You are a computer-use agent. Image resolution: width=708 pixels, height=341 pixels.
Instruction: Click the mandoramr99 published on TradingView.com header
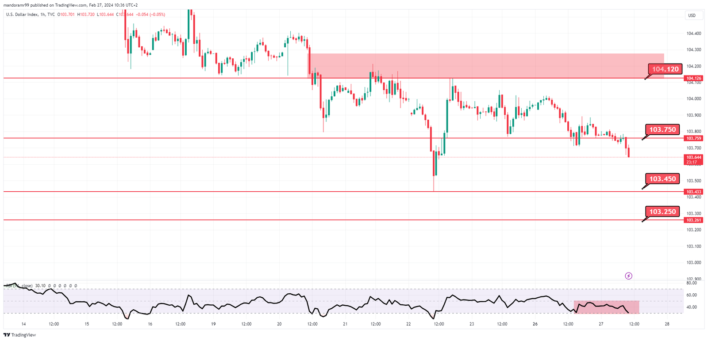(x=71, y=5)
